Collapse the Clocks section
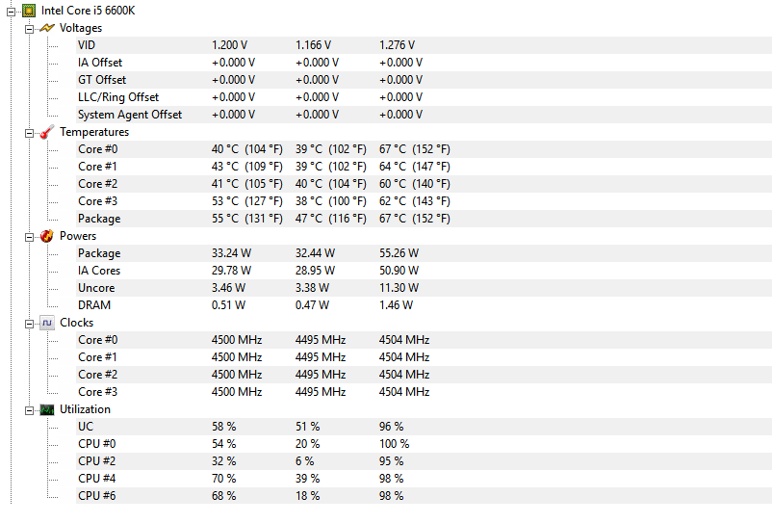Viewport: 772px width, 523px height. coord(29,324)
